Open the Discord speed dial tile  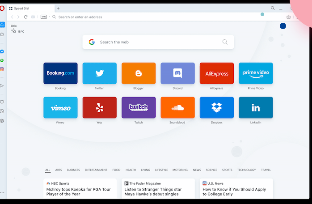click(178, 73)
